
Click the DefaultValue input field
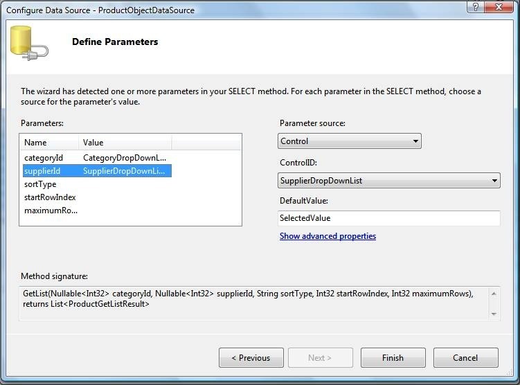(389, 218)
